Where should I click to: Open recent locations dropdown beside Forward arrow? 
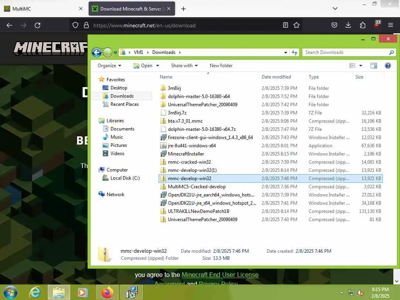(x=115, y=53)
